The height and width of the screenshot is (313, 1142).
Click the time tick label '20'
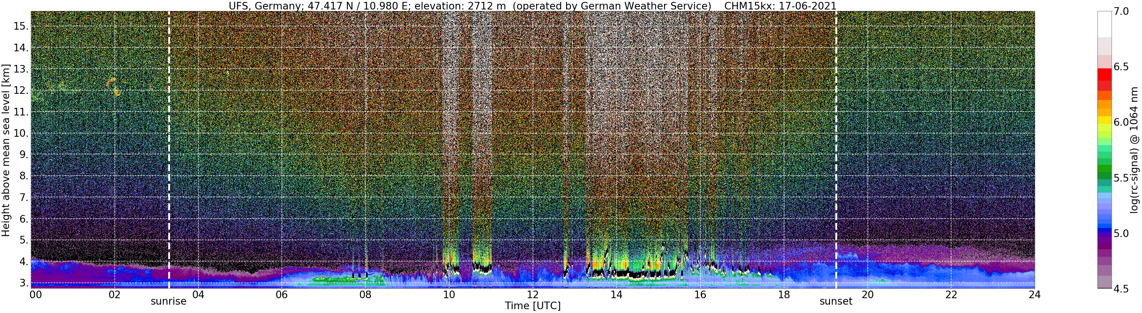click(x=867, y=294)
